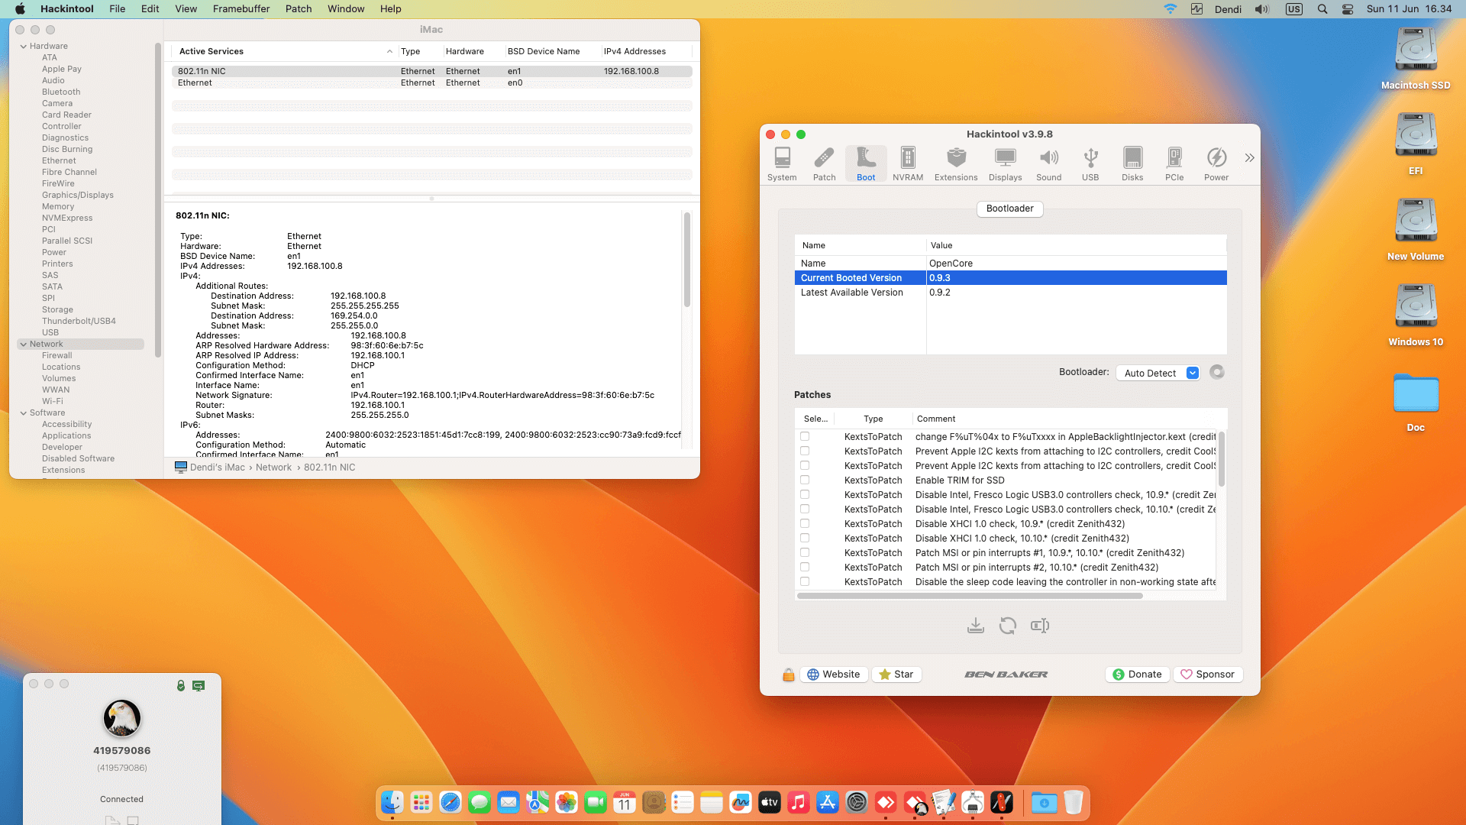1466x825 pixels.
Task: Select the Bootloader tab
Action: click(1009, 209)
